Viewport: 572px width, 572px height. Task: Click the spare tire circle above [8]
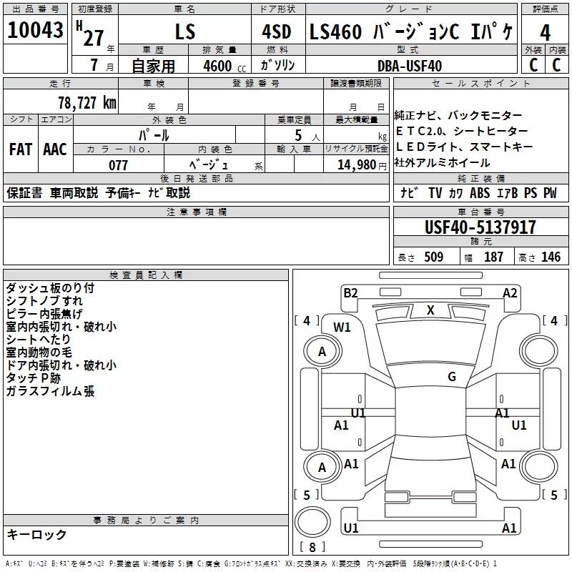click(x=312, y=522)
